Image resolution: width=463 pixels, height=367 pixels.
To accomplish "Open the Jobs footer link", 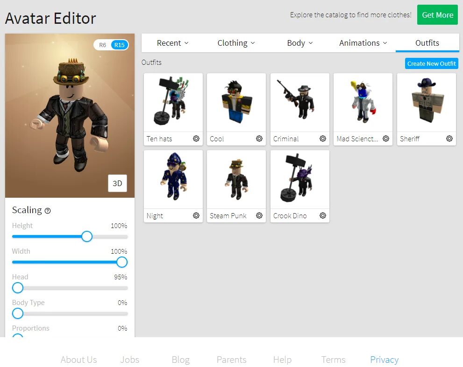I will click(x=129, y=360).
